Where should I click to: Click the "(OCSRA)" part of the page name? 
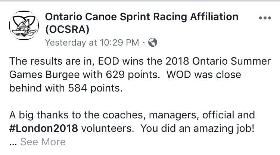[70, 29]
